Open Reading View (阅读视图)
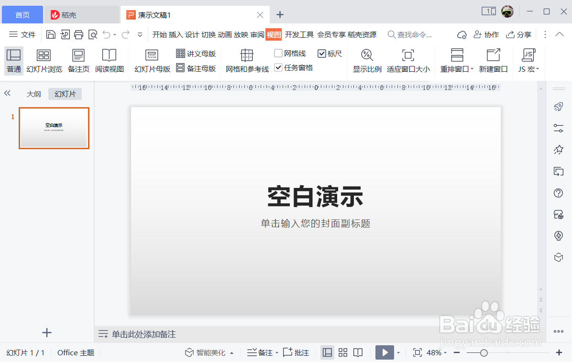This screenshot has width=572, height=362. tap(110, 61)
